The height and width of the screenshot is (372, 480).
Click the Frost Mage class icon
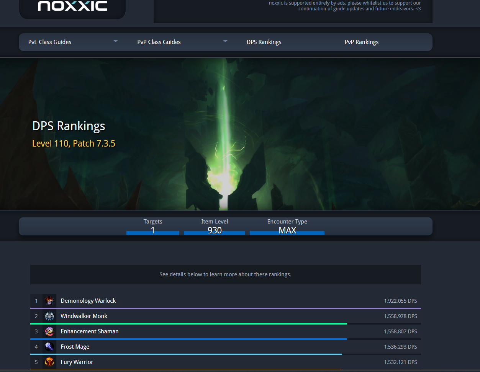pyautogui.click(x=49, y=347)
